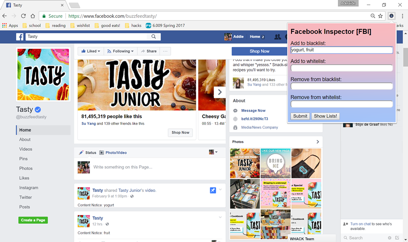
Task: Open the Bring Me photo thumbnail
Action: (x=275, y=163)
